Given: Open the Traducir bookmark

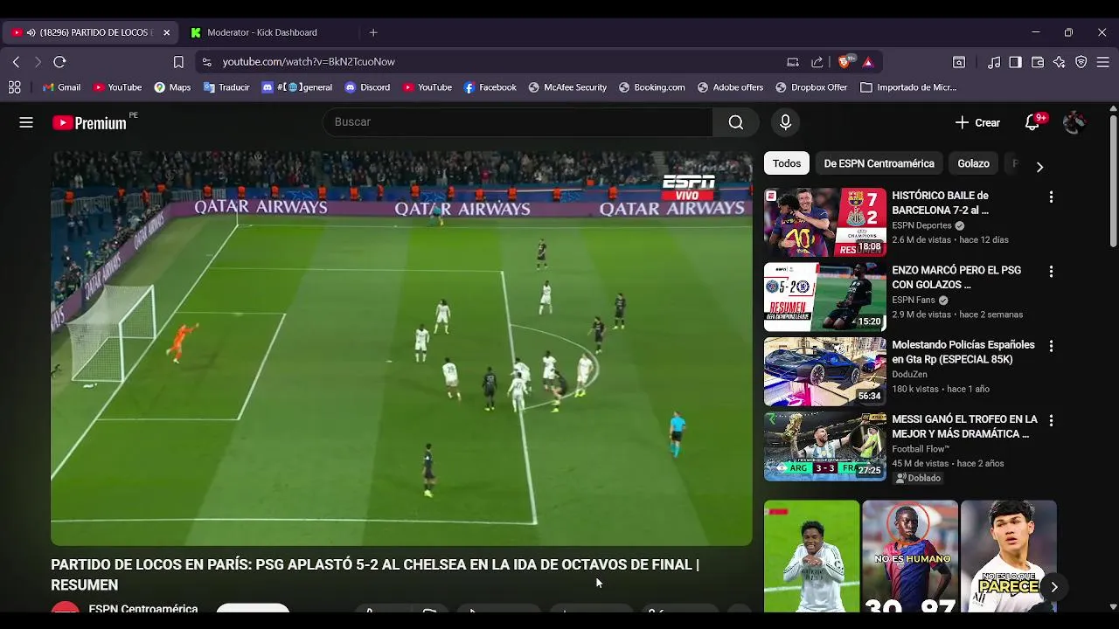Looking at the screenshot, I should click(x=226, y=87).
